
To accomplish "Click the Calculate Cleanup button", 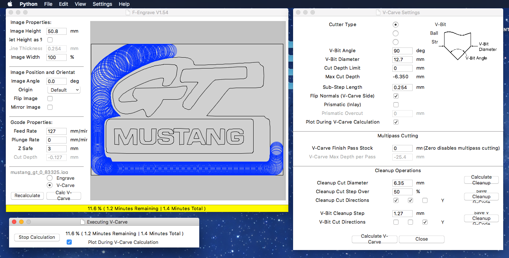I will (481, 180).
